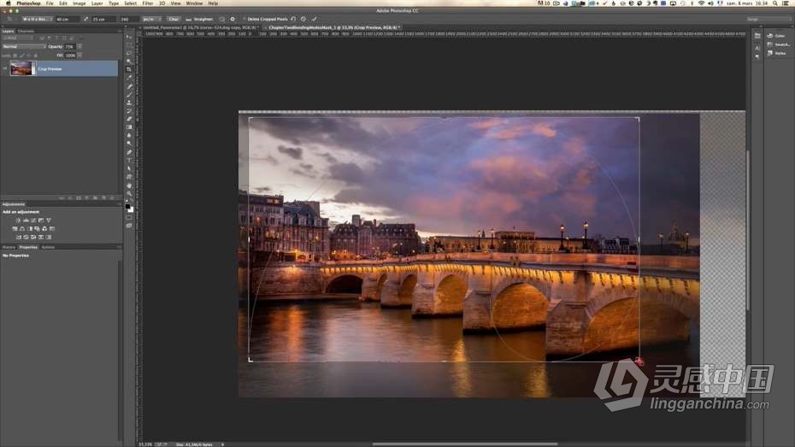Commit the crop with the checkmark icon

(x=315, y=19)
